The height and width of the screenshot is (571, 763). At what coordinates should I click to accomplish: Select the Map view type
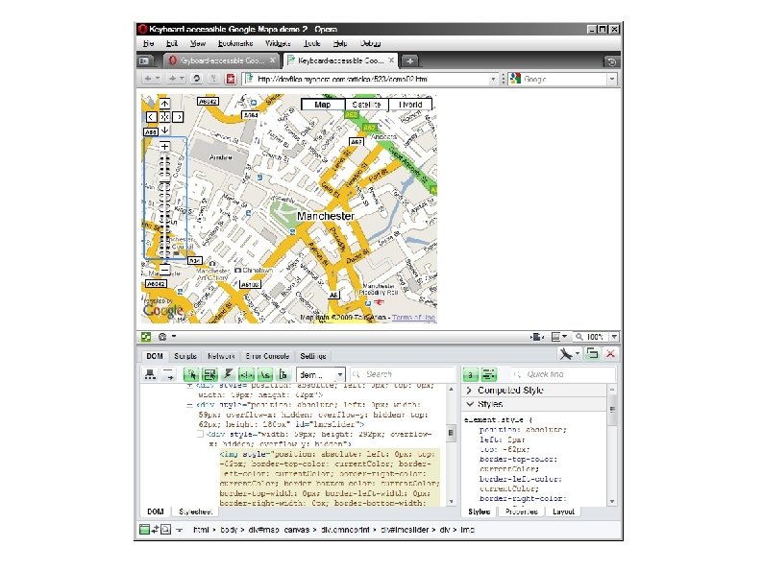[323, 105]
